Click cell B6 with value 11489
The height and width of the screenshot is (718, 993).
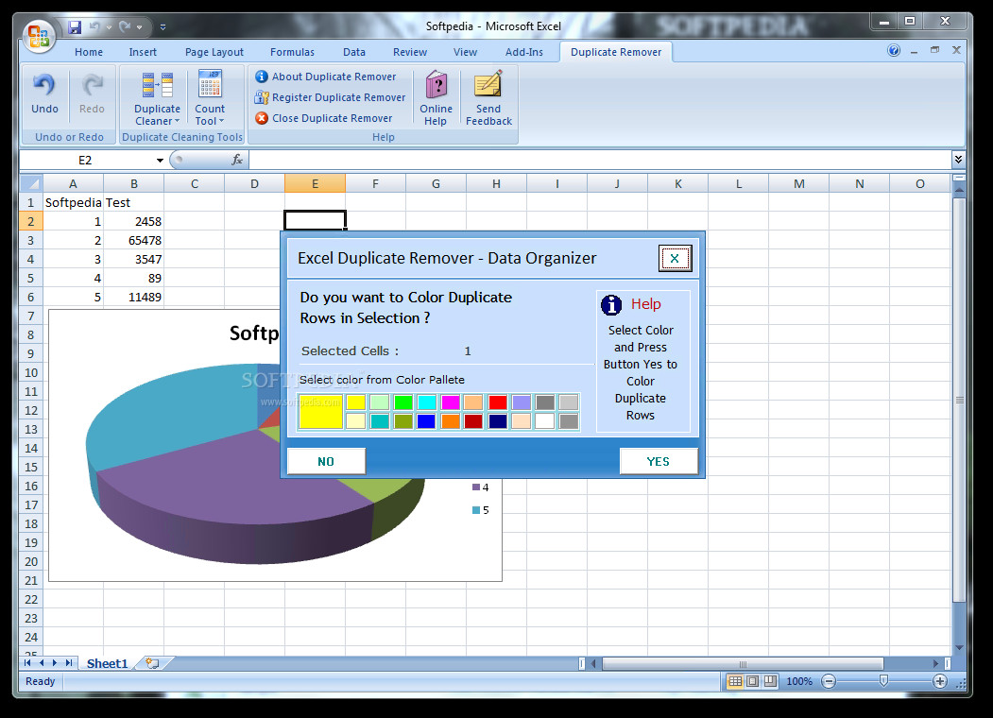(x=133, y=297)
